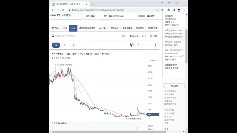Click the horizontal scrollbar at page bottom

pyautogui.click(x=109, y=132)
